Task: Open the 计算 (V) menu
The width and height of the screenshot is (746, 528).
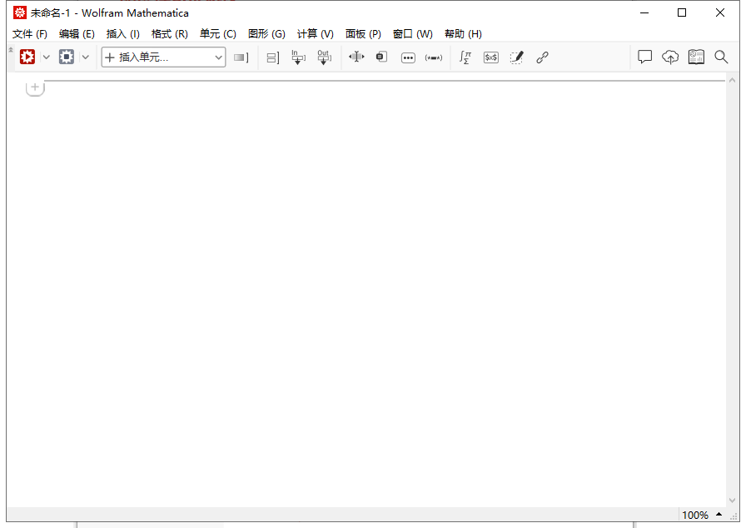Action: [315, 34]
